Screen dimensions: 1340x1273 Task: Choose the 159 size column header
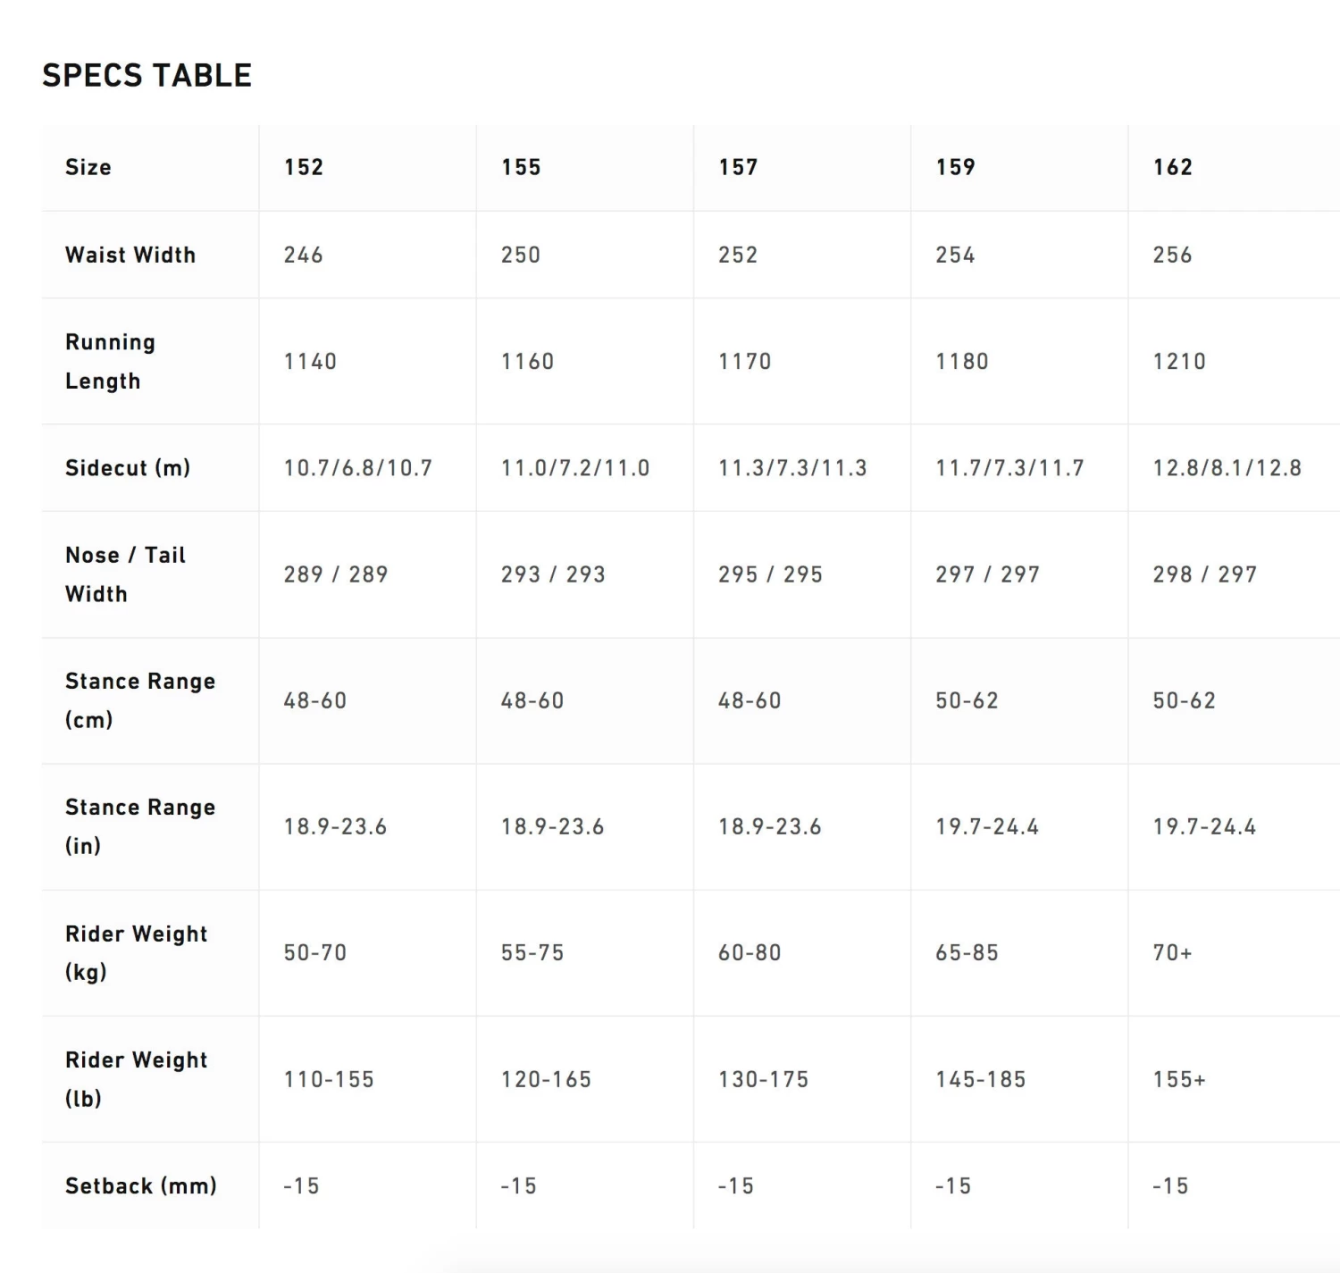coord(955,167)
